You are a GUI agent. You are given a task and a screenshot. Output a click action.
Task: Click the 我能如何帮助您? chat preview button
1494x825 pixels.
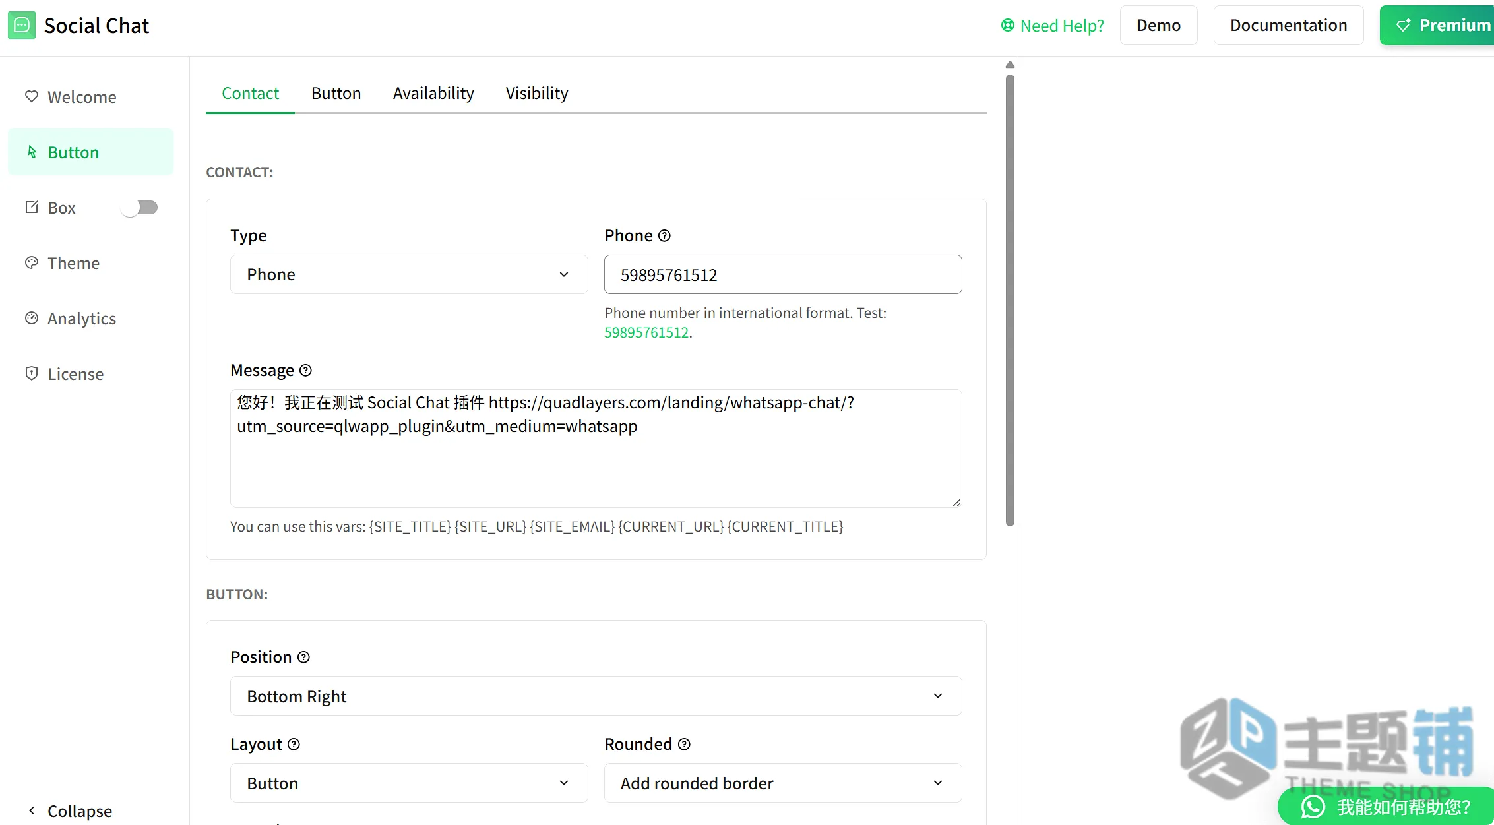[x=1386, y=807]
